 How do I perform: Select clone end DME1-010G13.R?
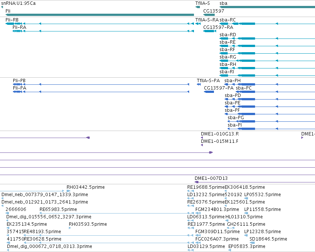[202, 138]
